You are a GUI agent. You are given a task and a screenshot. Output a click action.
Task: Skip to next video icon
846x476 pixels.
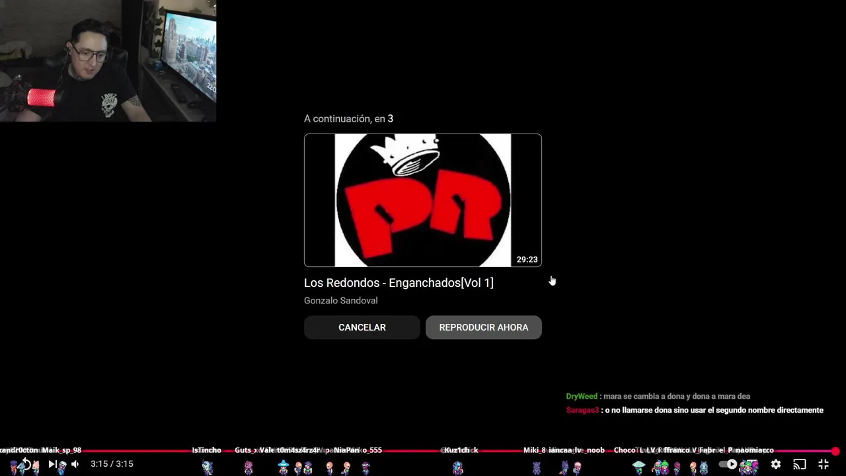52,464
